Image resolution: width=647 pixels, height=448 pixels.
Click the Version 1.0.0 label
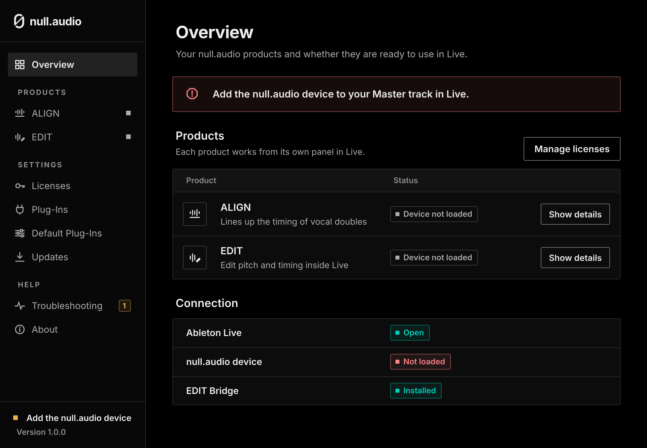click(x=41, y=432)
